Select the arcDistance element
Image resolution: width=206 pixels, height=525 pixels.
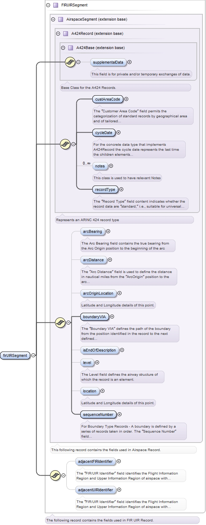point(93,260)
